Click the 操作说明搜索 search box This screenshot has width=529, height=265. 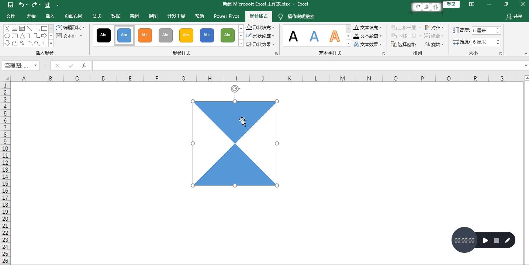pos(301,17)
